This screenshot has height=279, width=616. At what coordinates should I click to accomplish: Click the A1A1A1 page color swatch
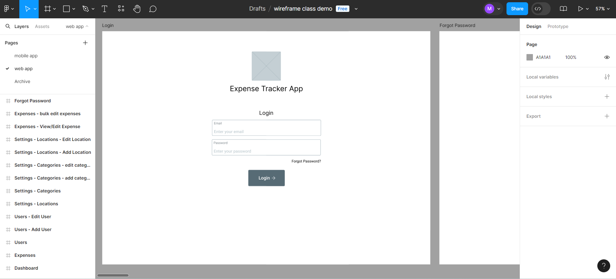[530, 57]
